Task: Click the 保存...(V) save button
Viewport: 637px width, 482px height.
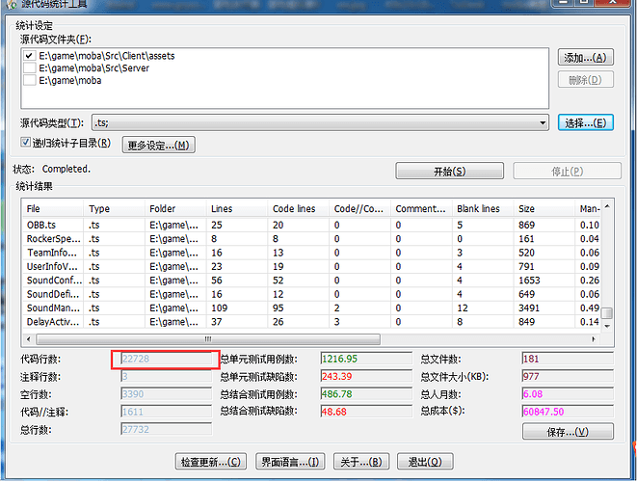Action: (x=568, y=431)
